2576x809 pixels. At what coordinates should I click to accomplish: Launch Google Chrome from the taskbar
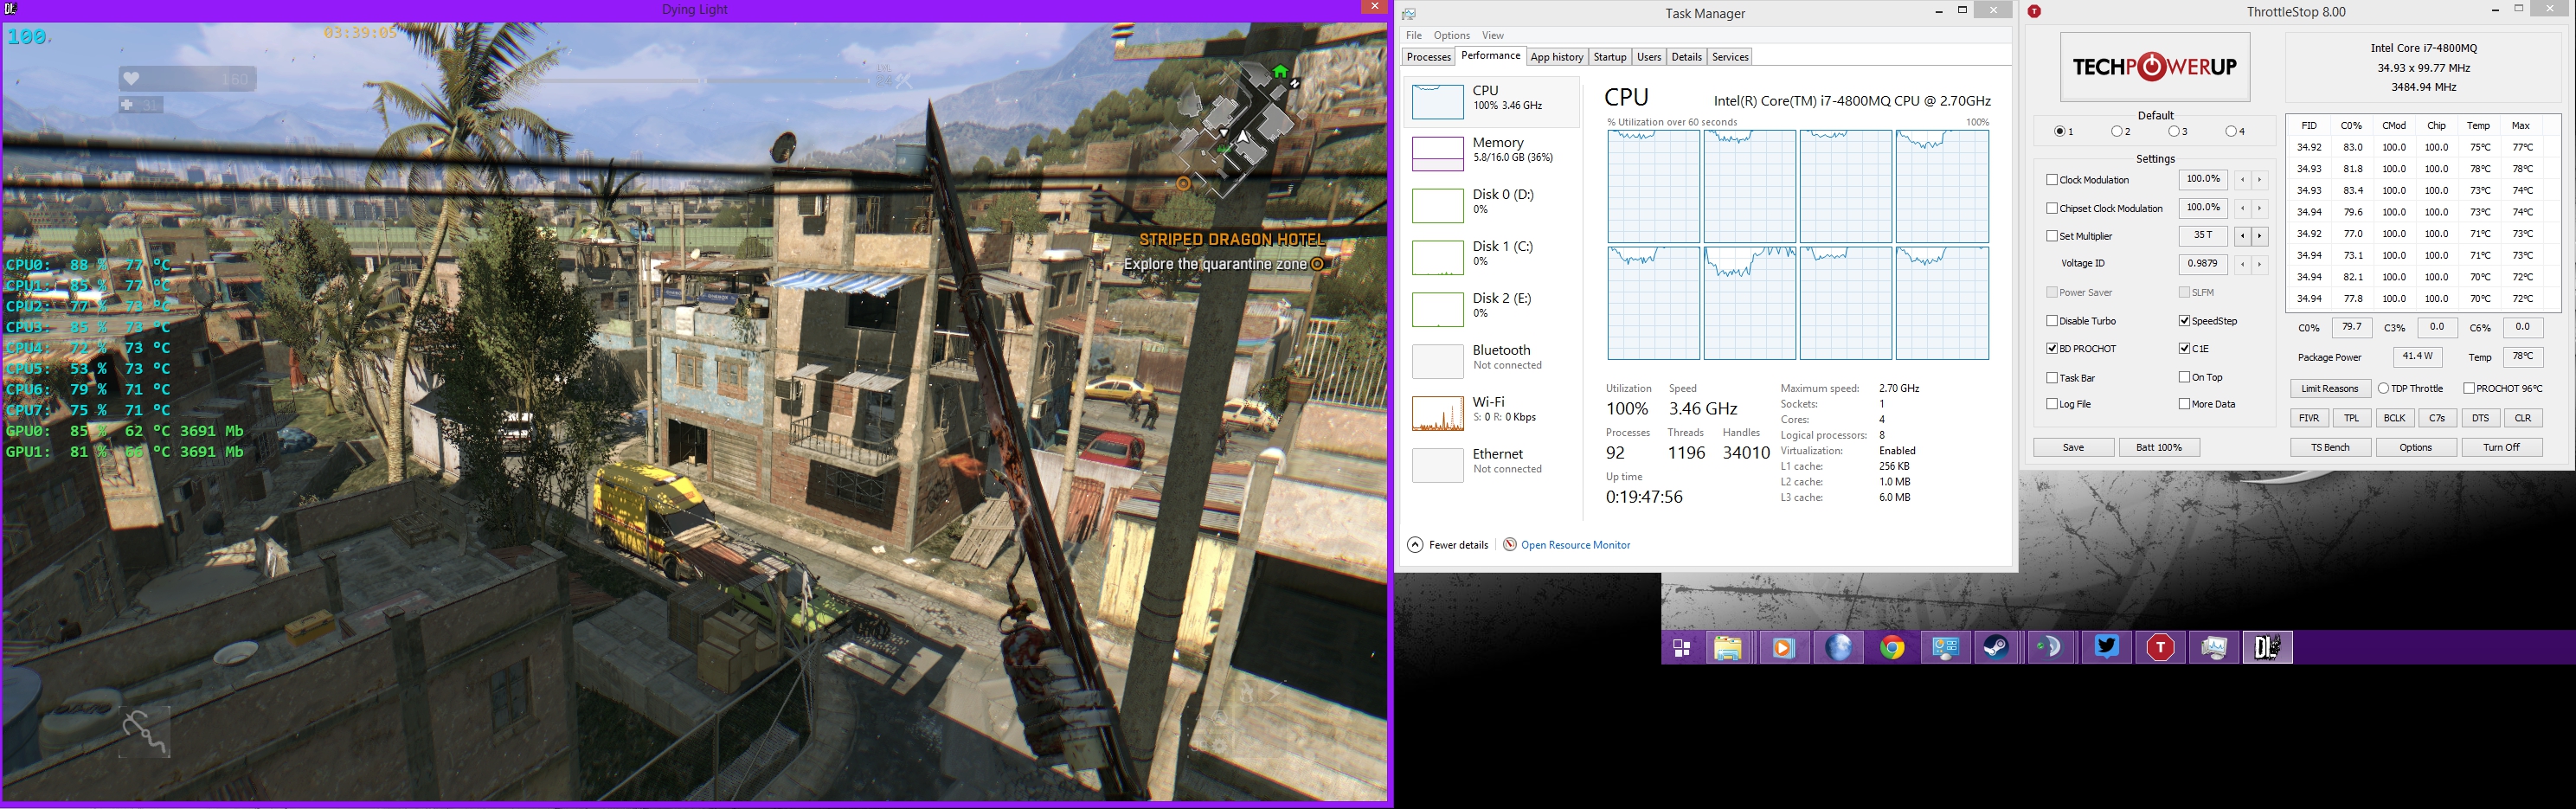pos(1891,648)
